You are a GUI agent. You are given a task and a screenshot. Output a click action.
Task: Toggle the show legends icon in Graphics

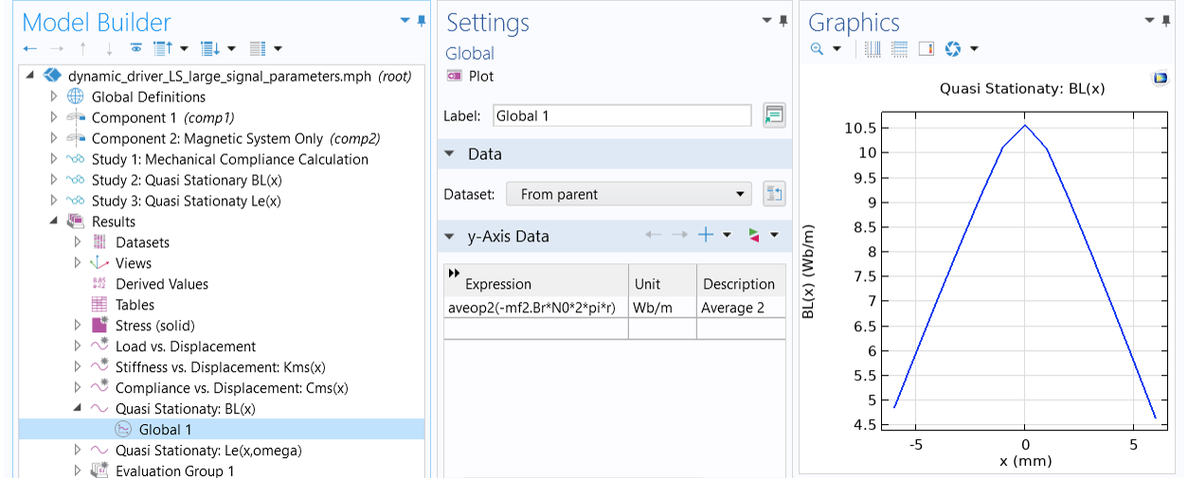tap(927, 48)
